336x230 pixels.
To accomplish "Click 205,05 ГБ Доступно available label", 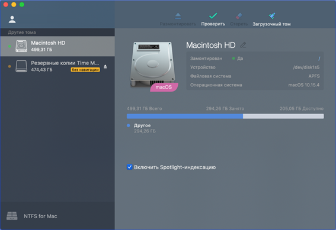I will [x=302, y=109].
